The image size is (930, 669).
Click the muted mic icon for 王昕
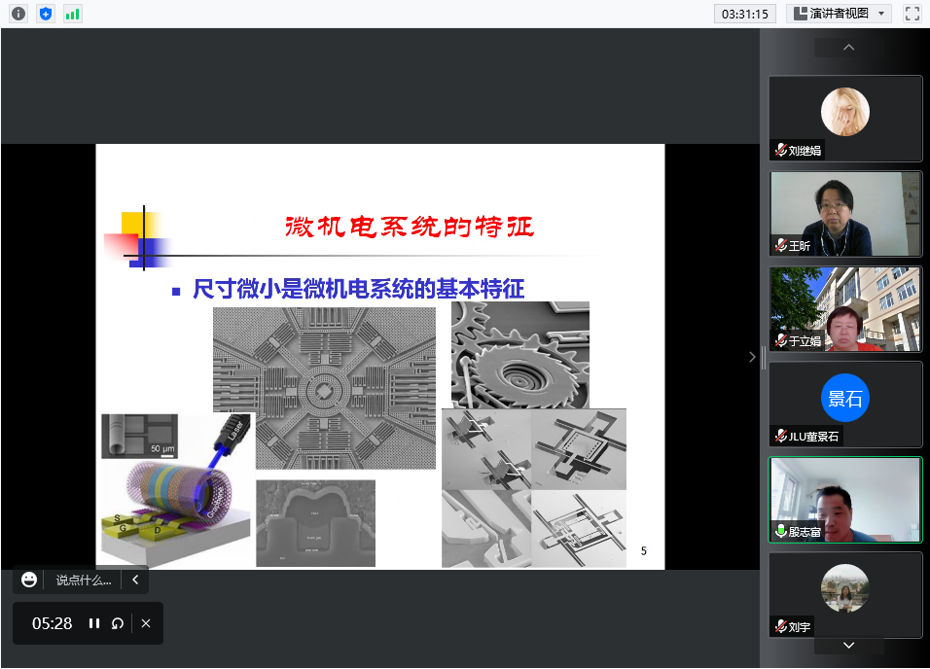(x=780, y=245)
